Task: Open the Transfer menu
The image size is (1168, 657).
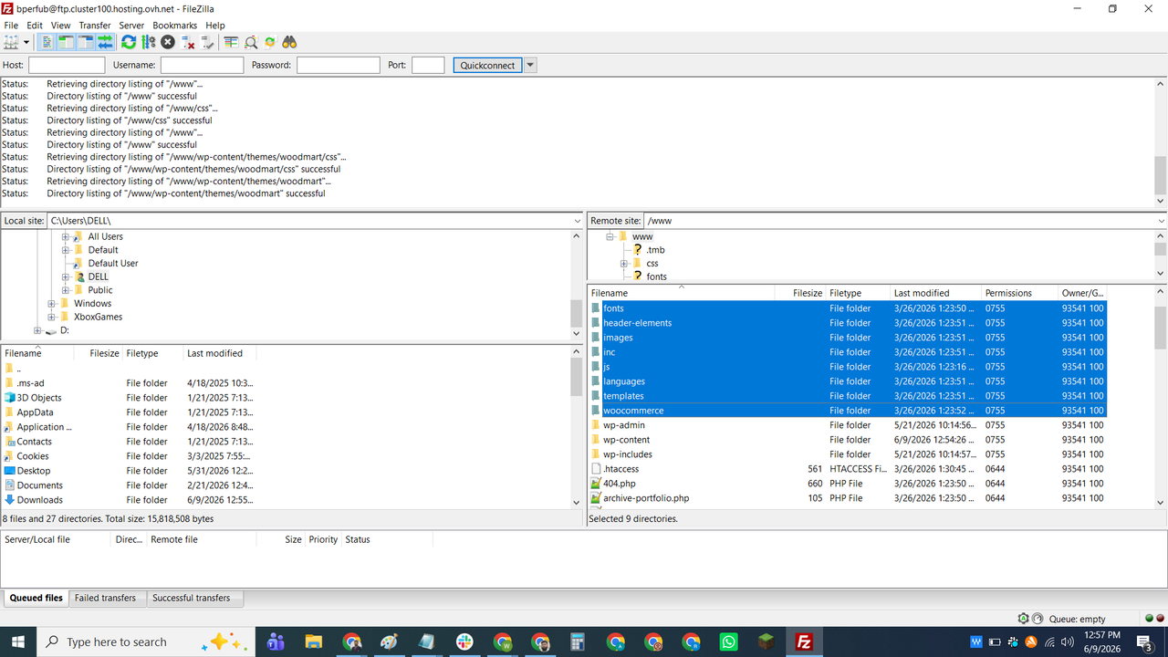Action: 95,26
